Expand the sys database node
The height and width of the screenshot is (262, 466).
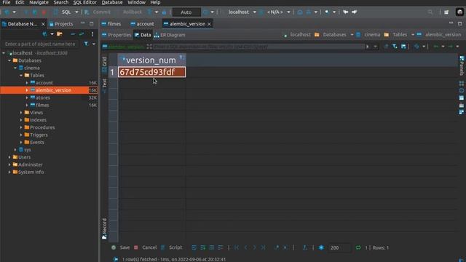click(x=15, y=150)
